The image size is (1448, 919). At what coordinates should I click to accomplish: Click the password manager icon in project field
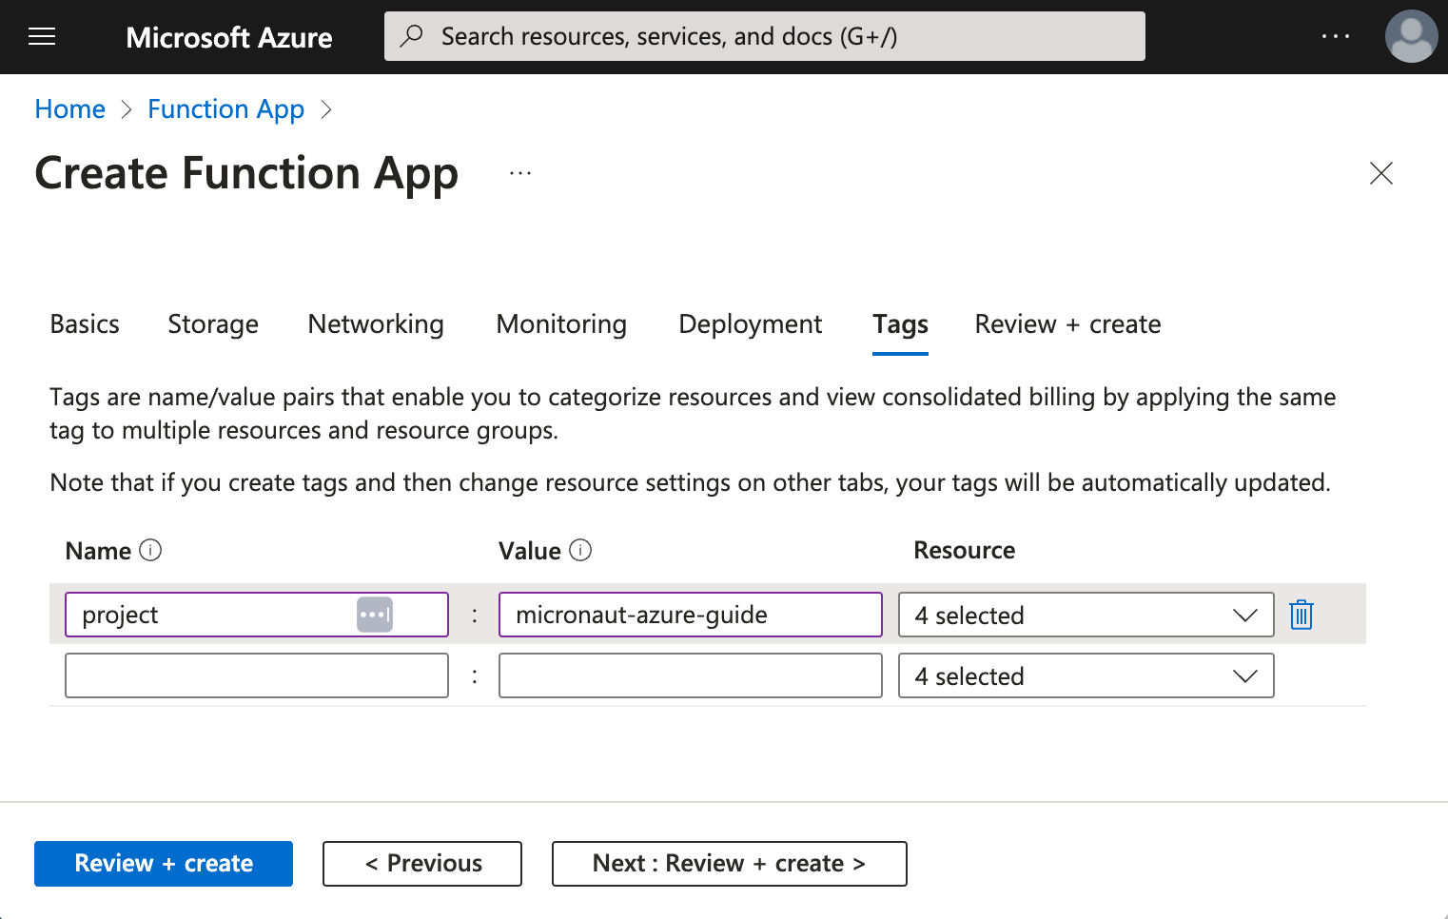pyautogui.click(x=375, y=615)
